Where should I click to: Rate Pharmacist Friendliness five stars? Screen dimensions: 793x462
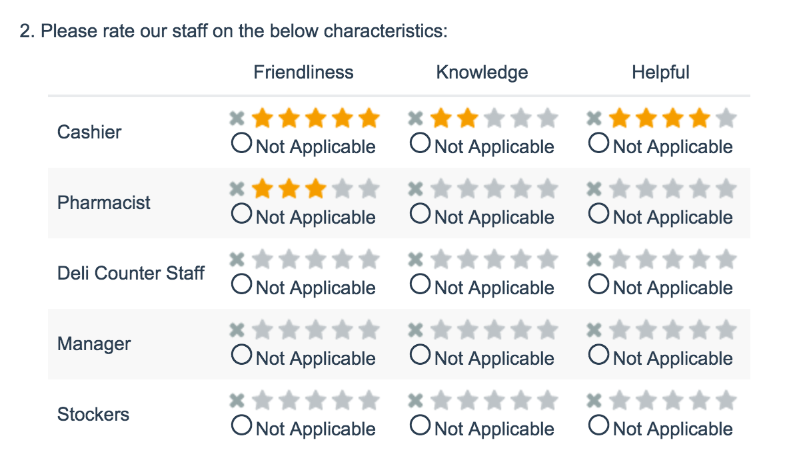click(369, 190)
